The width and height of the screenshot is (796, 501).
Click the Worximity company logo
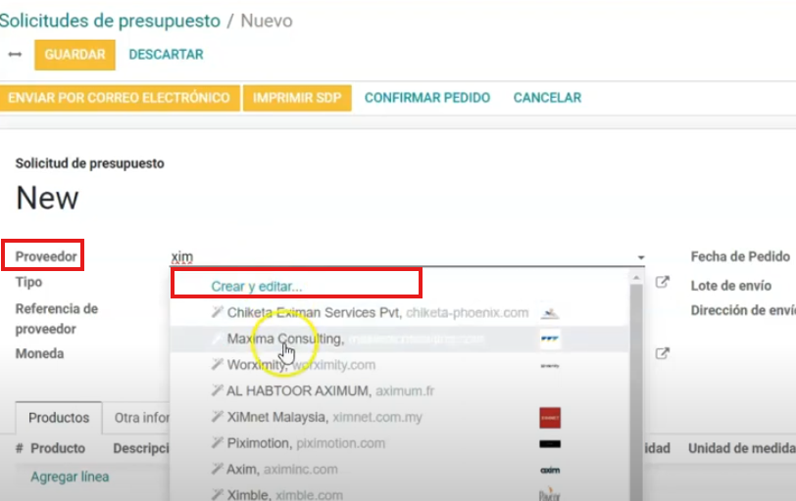tap(550, 366)
